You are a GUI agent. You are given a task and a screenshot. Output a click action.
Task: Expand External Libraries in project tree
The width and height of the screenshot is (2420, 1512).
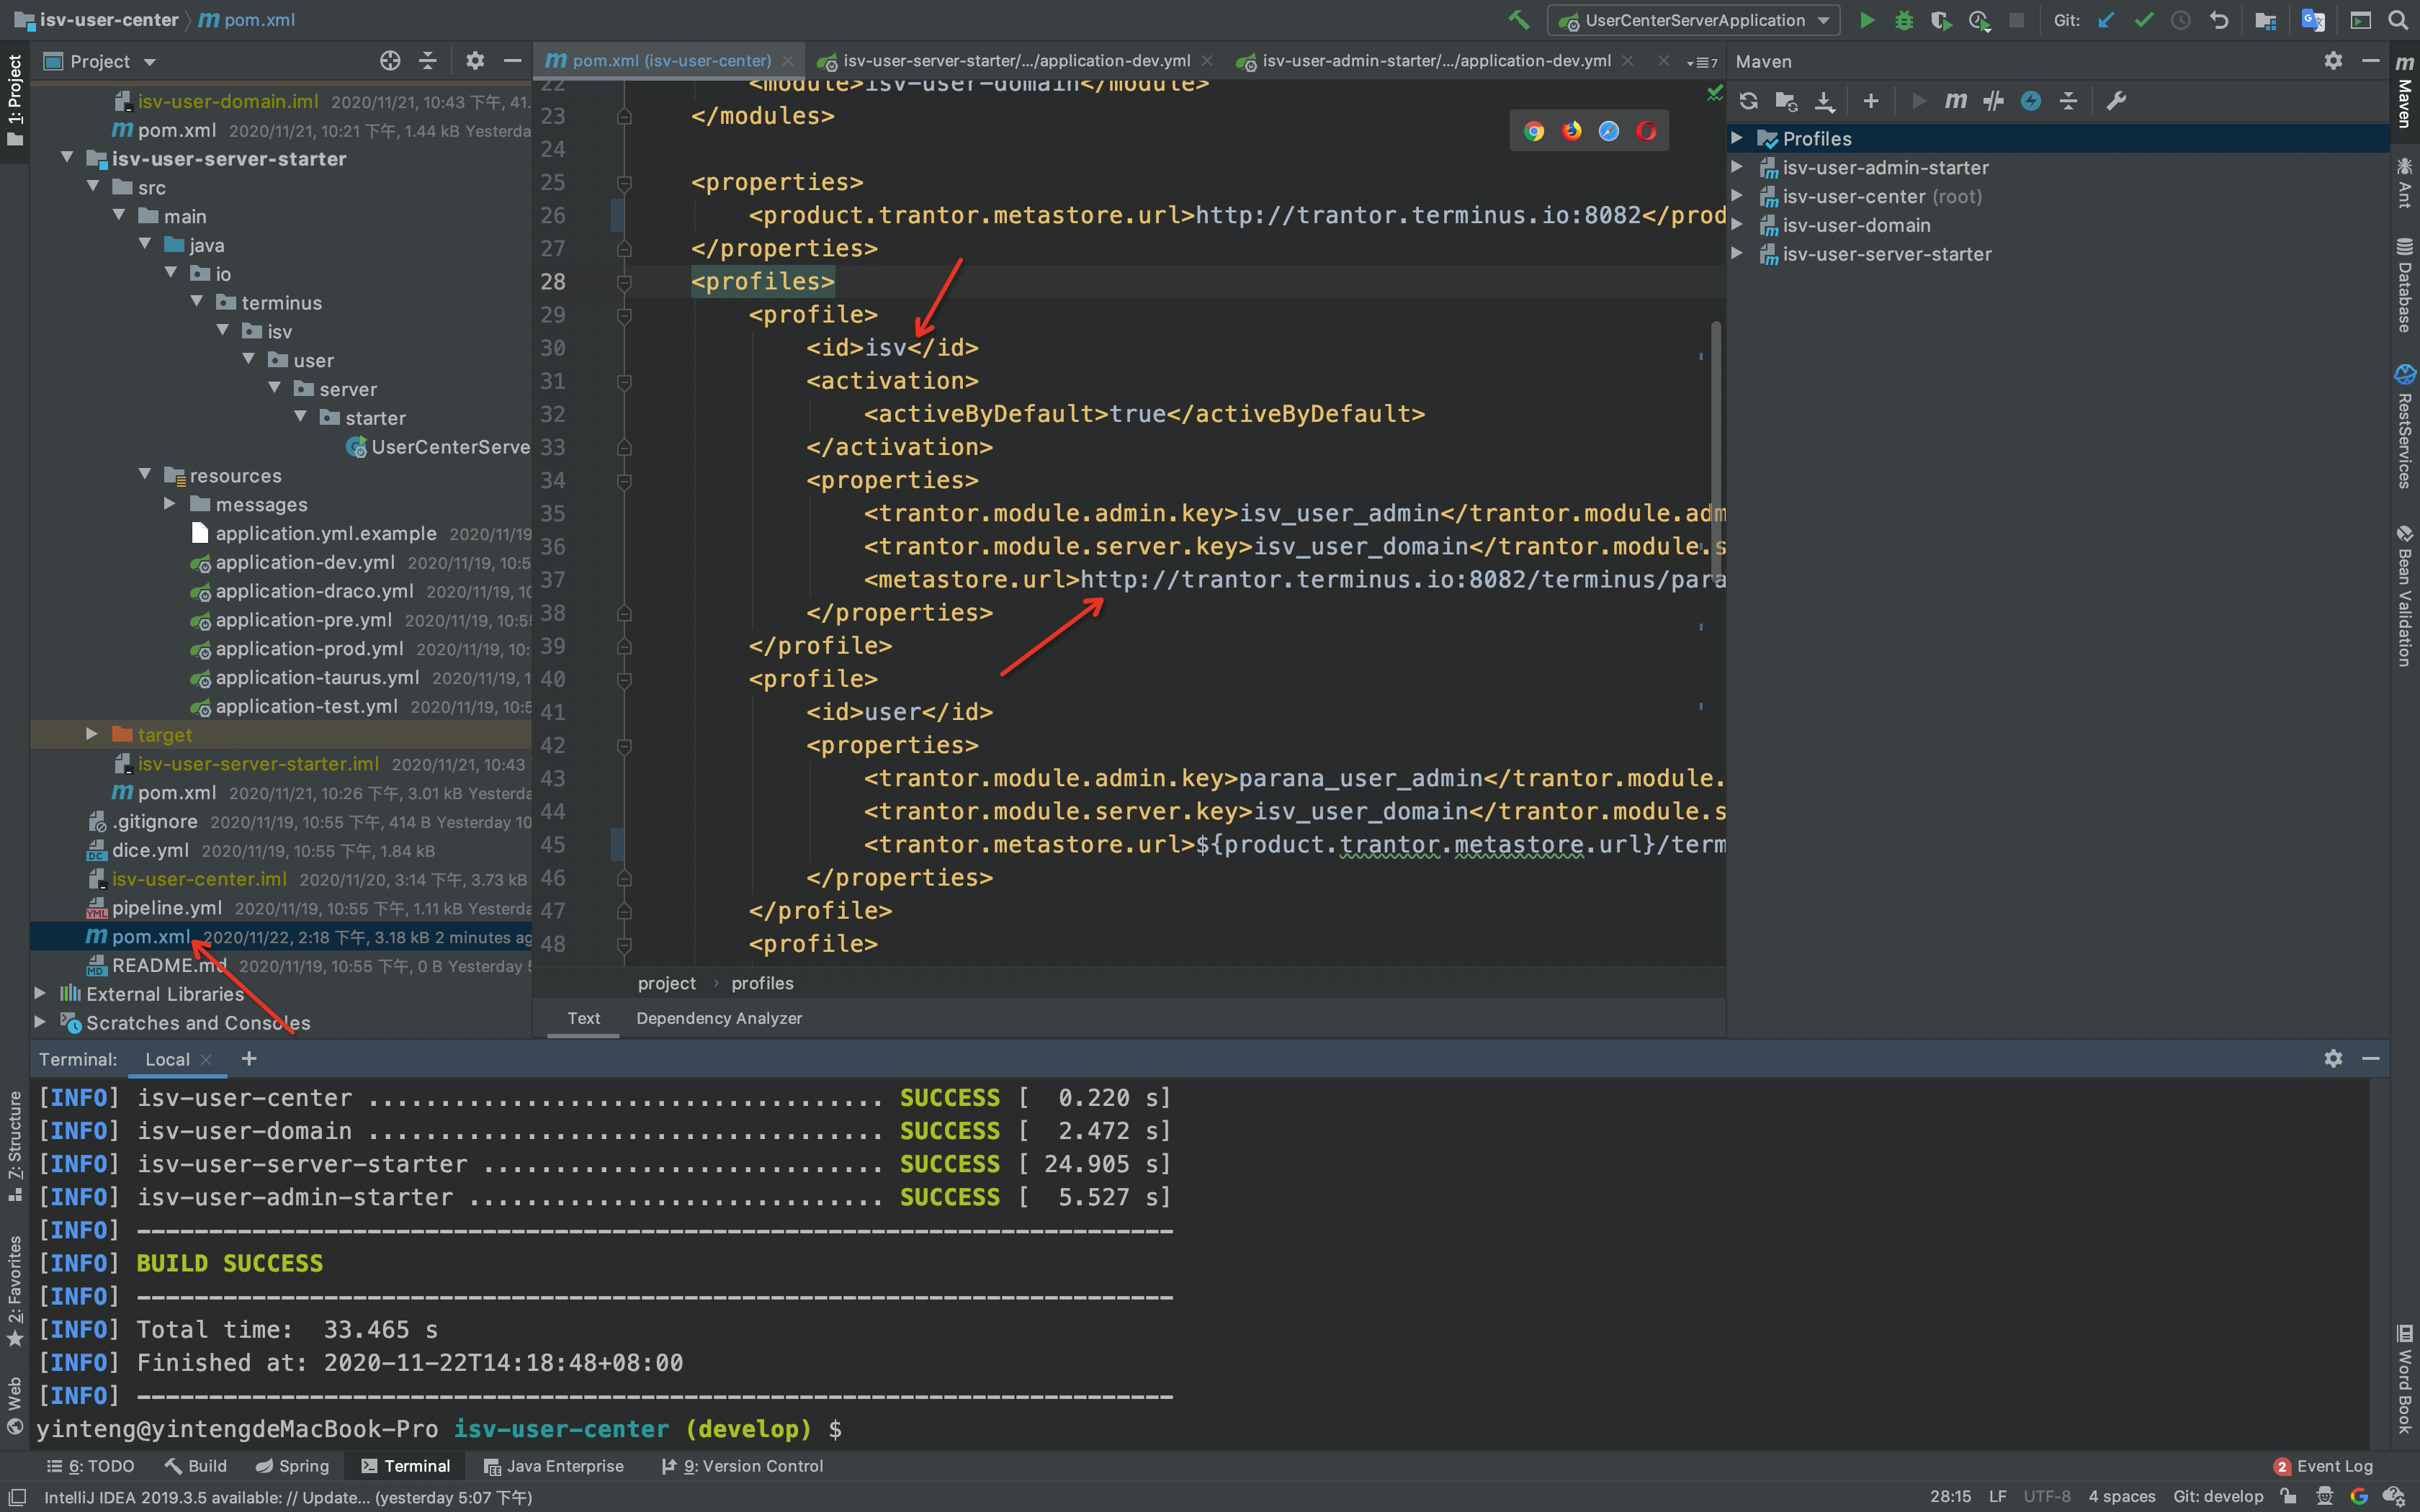click(39, 993)
